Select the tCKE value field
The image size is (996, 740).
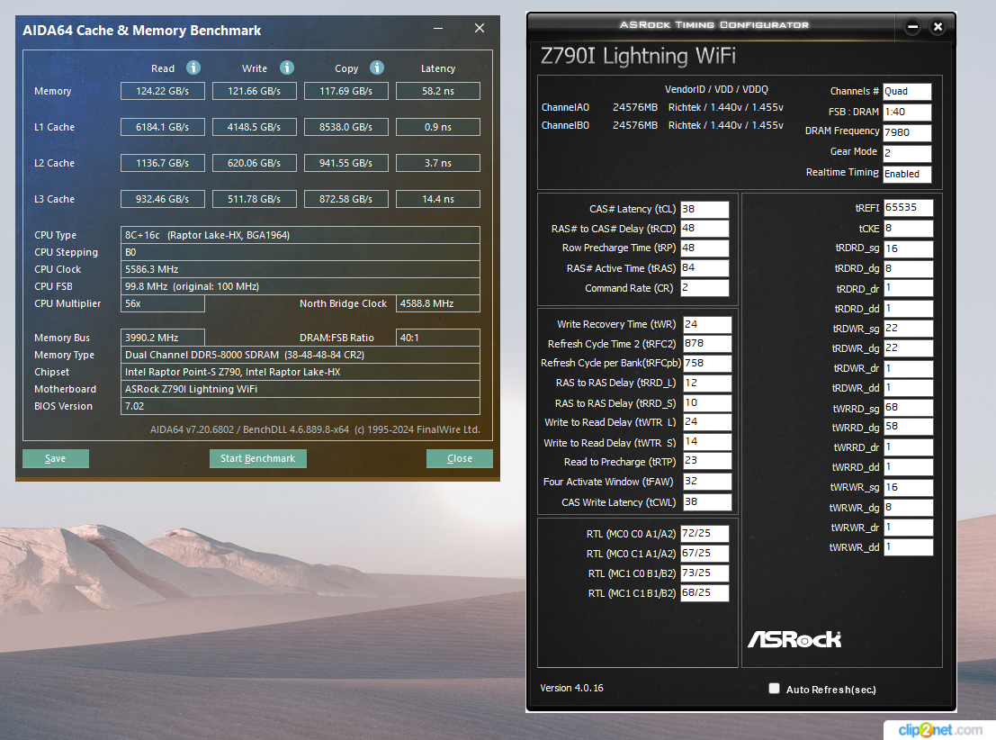[909, 229]
